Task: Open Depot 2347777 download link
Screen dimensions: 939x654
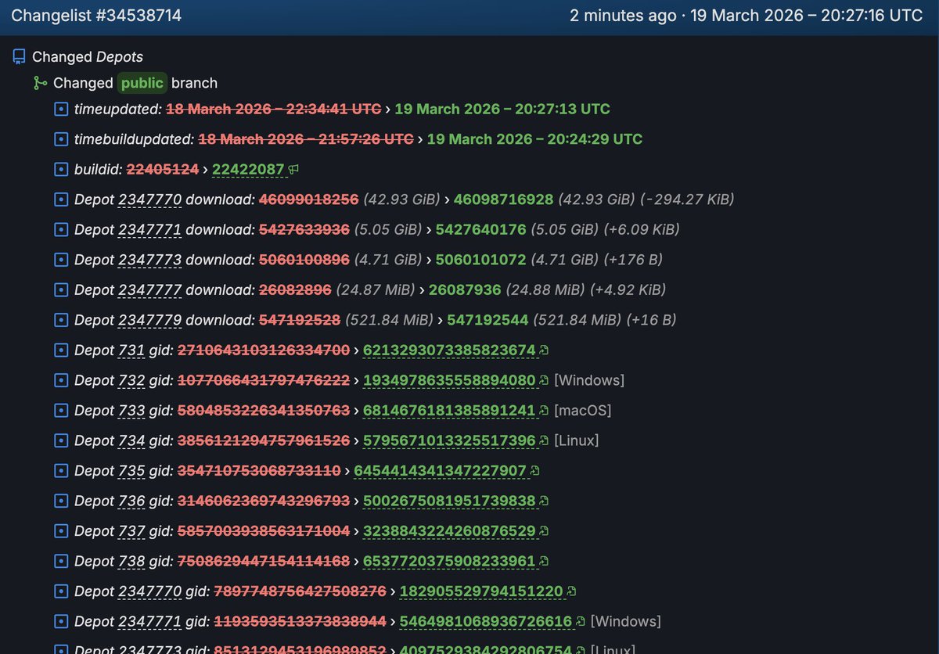Action: click(x=150, y=289)
